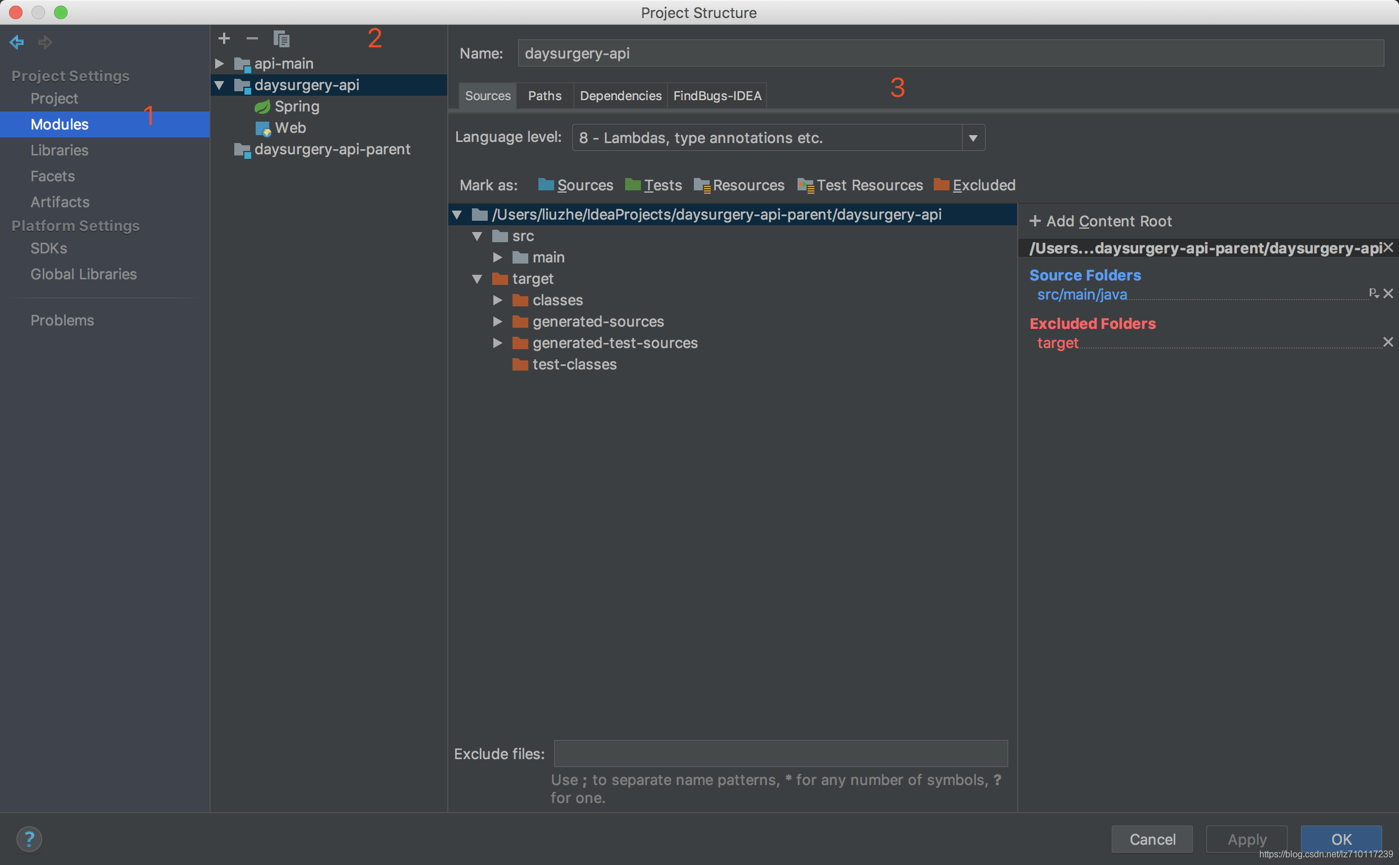Mark folder as Sources
This screenshot has height=865, width=1399.
click(x=575, y=185)
